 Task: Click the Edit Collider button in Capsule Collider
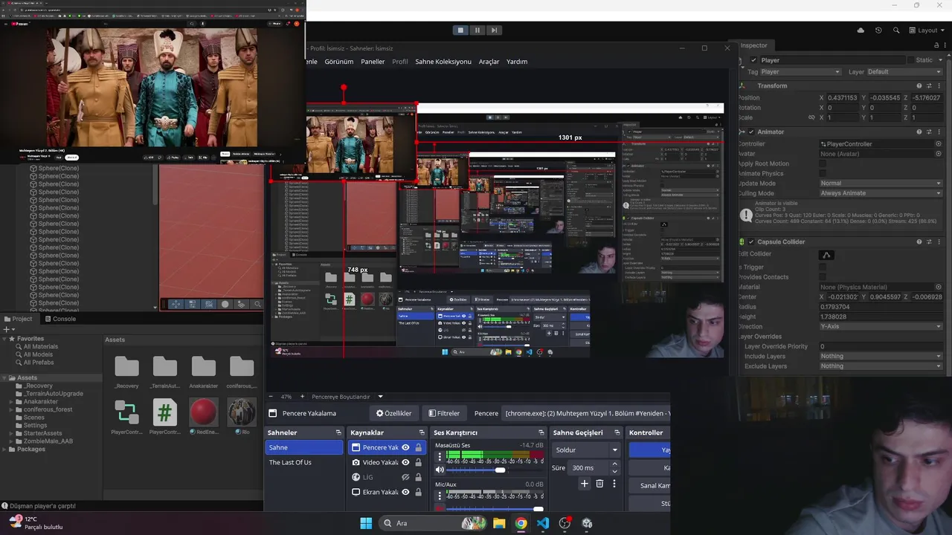pos(826,254)
